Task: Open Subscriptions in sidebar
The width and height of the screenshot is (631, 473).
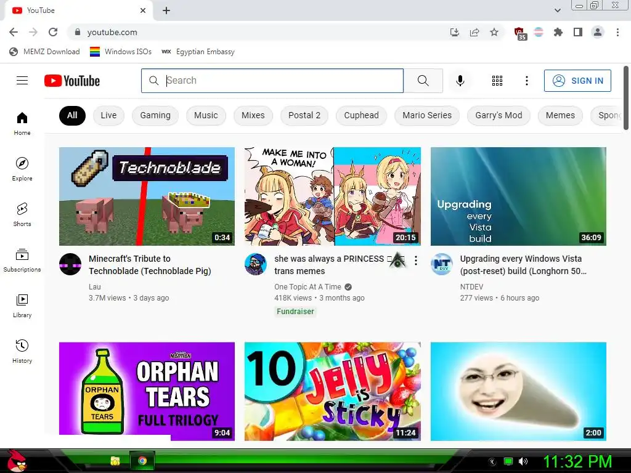Action: pyautogui.click(x=22, y=261)
